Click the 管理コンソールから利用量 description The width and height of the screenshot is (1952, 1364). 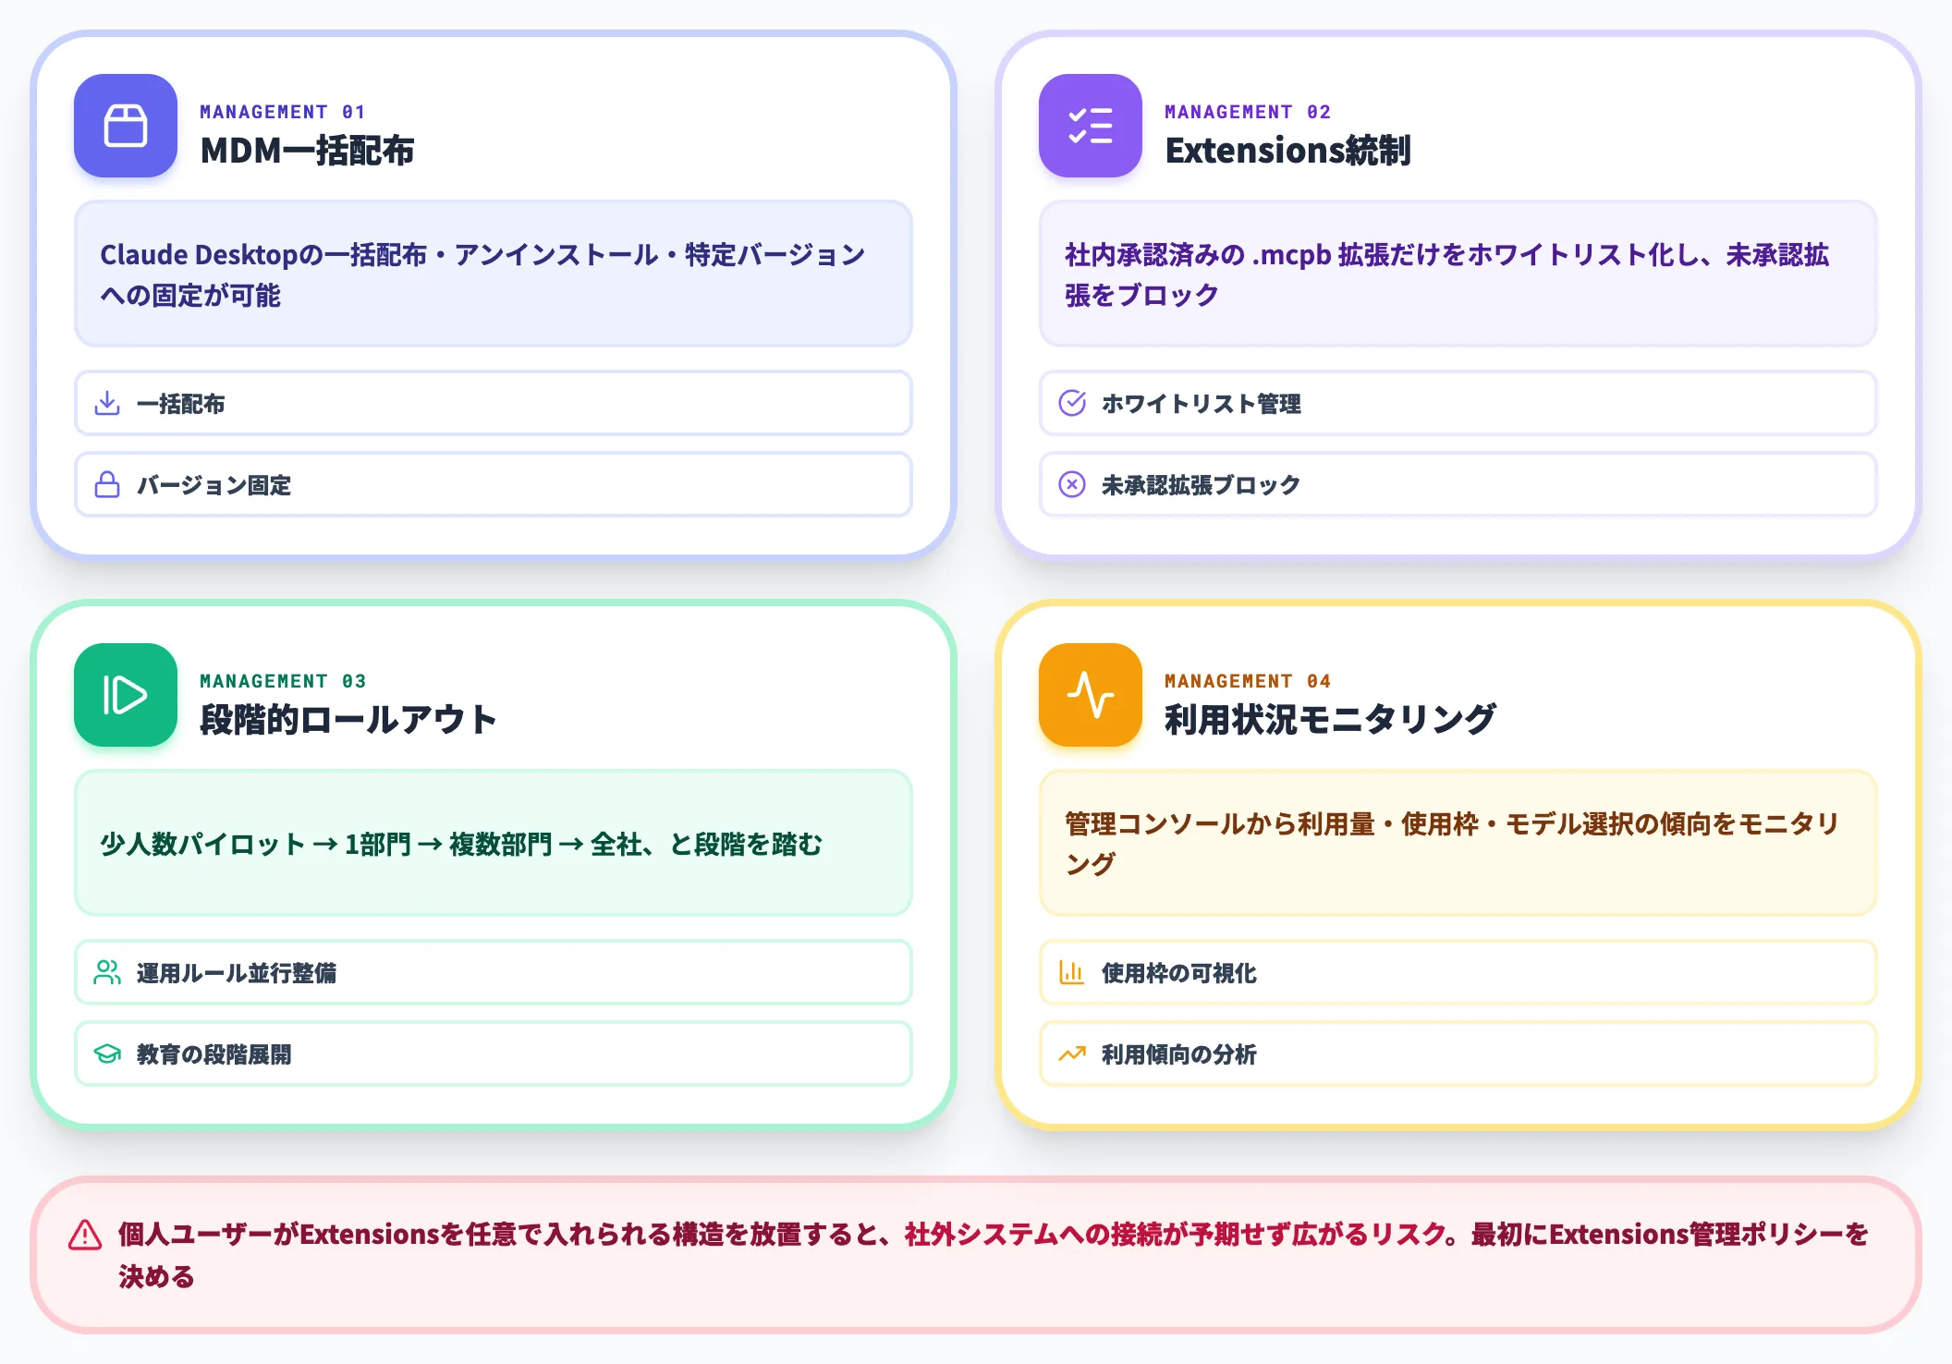coord(1452,844)
